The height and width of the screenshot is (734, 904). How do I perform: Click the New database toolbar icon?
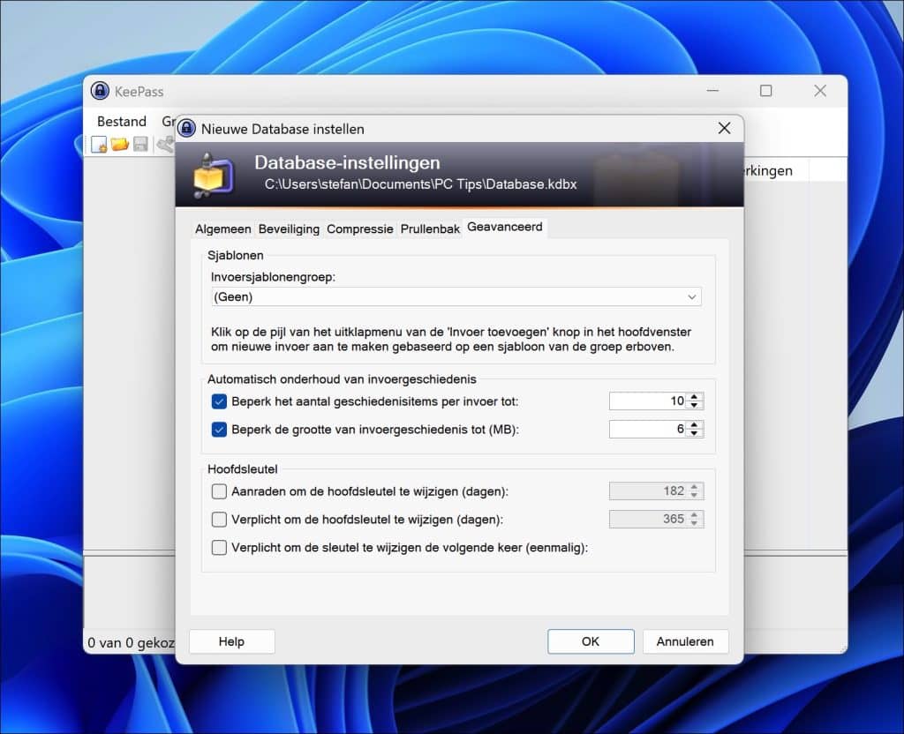click(99, 144)
